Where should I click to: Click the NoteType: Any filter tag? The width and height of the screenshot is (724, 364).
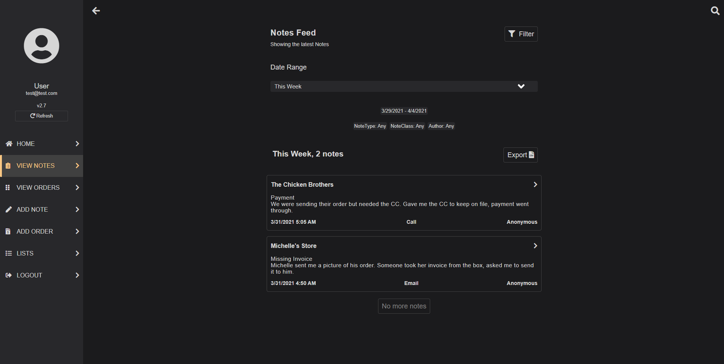pyautogui.click(x=370, y=126)
